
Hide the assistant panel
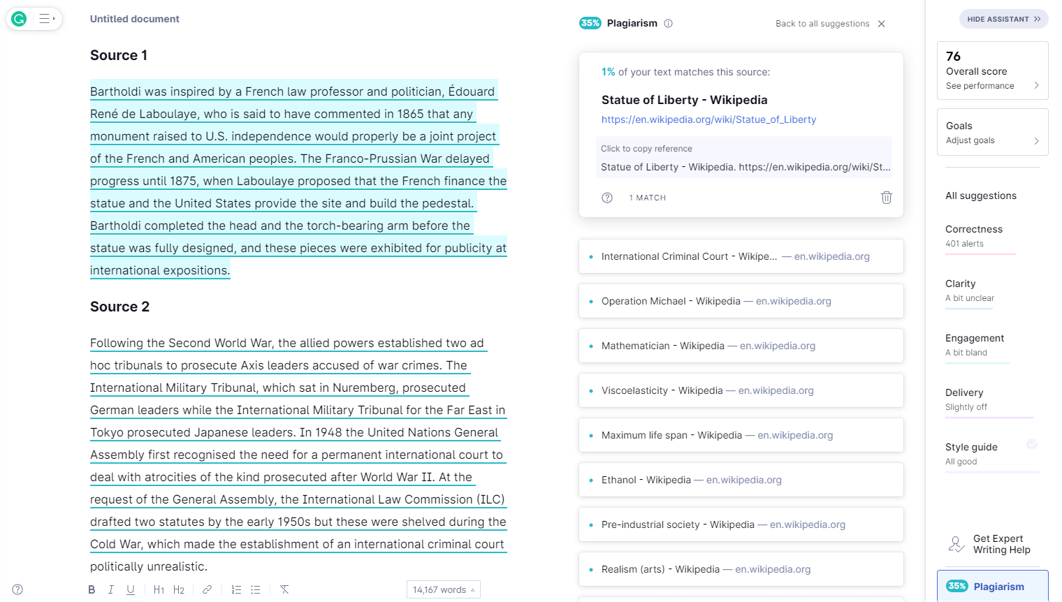(x=1003, y=19)
